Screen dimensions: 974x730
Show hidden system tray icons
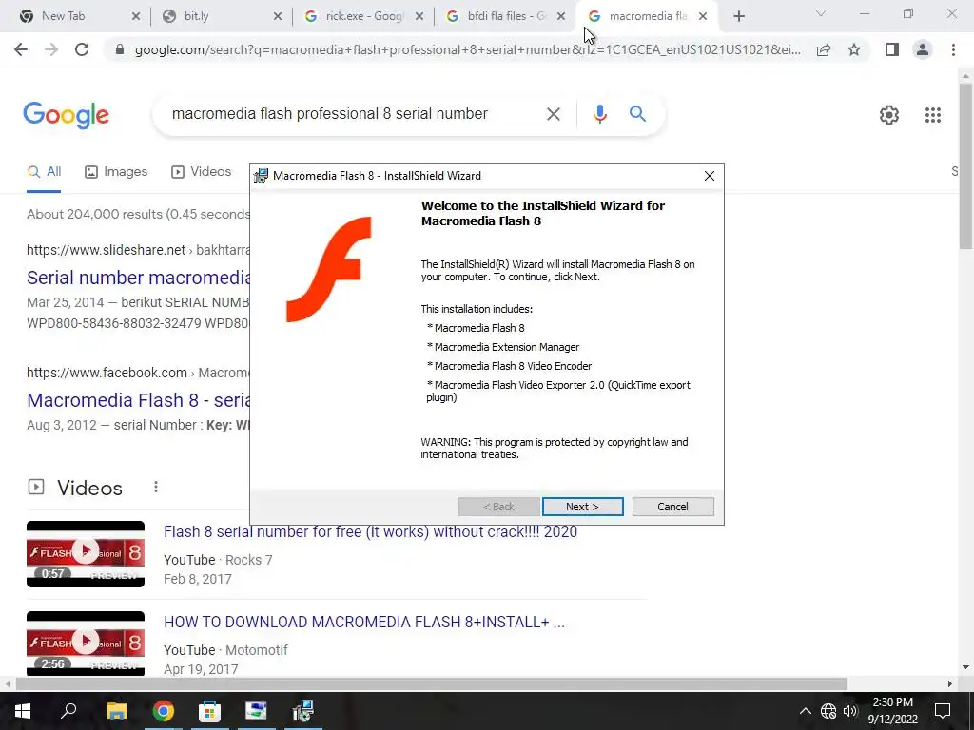(x=805, y=711)
